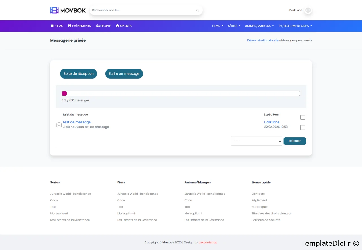
Task: Open the Test de message link
Action: tap(77, 122)
